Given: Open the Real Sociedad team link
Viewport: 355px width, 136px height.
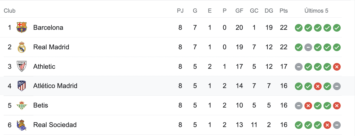Looking at the screenshot, I should (55, 125).
